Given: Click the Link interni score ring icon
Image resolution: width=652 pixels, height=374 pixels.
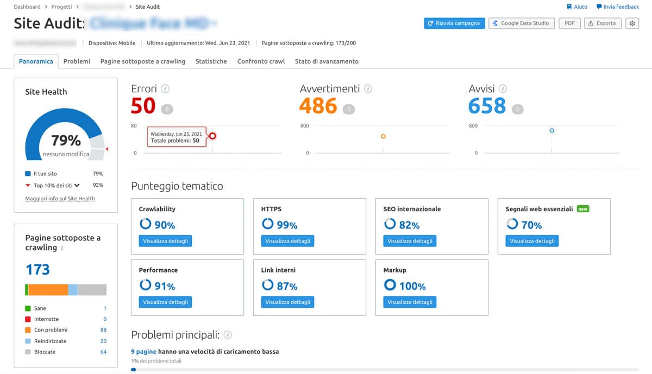Looking at the screenshot, I should tap(267, 285).
